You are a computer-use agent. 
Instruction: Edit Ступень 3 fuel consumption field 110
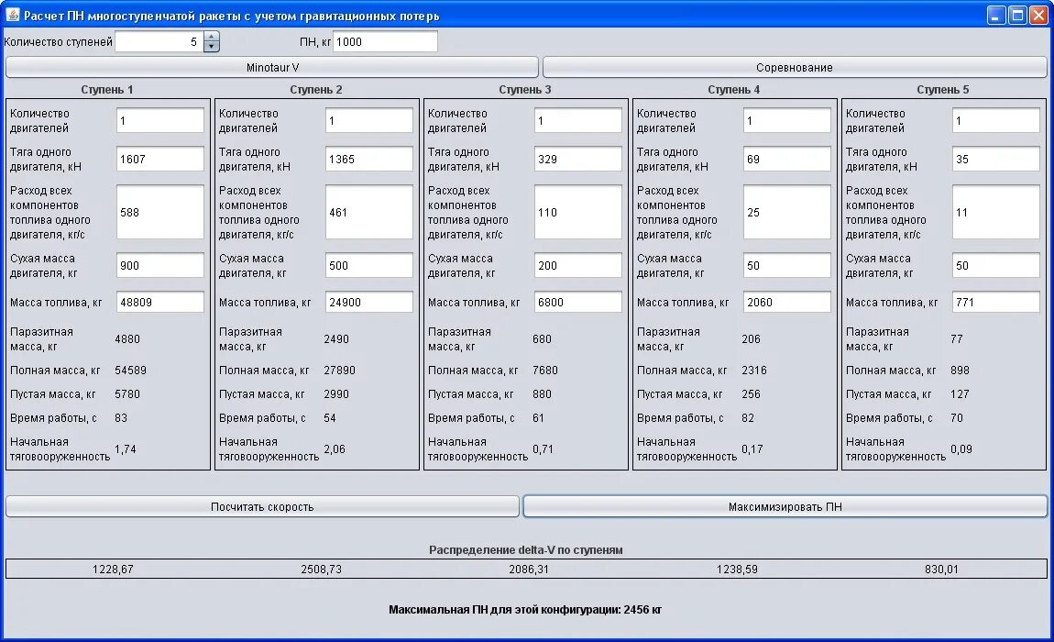pyautogui.click(x=578, y=212)
